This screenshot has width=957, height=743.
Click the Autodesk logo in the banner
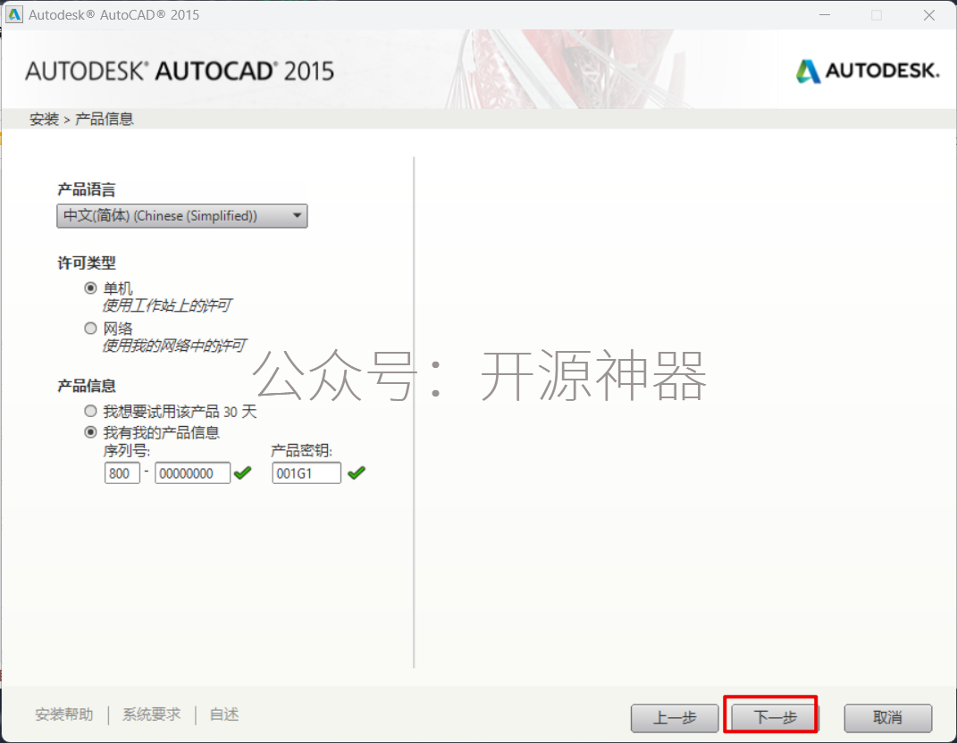point(868,71)
